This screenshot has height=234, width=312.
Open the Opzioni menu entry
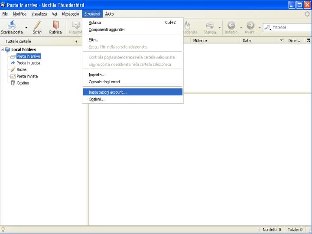pos(97,99)
